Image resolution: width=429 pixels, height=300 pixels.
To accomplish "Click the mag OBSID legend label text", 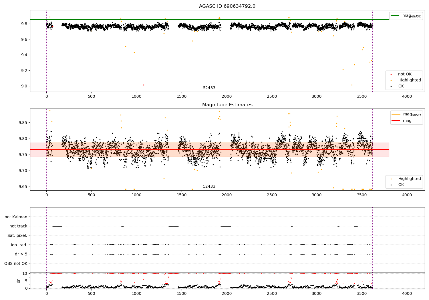I will point(412,114).
